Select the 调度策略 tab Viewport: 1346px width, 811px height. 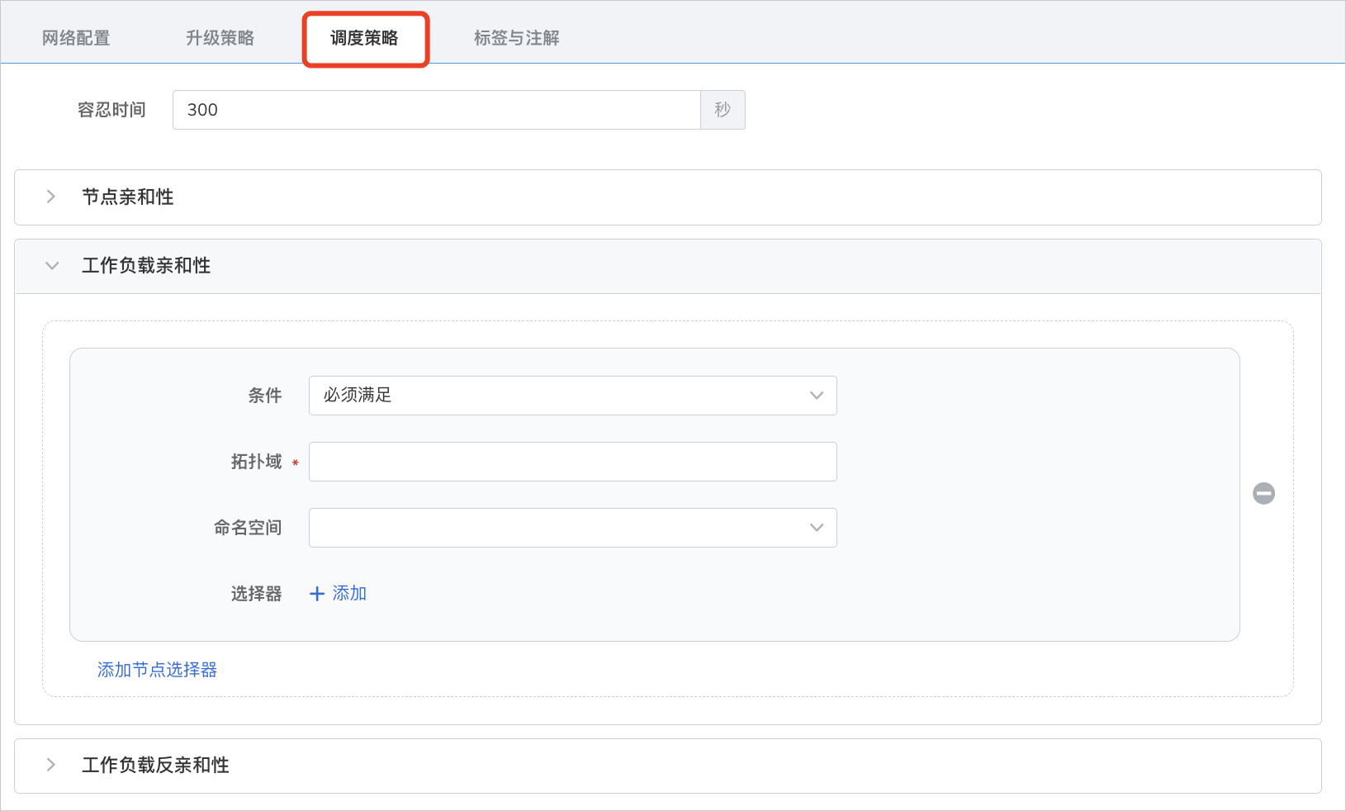[364, 38]
